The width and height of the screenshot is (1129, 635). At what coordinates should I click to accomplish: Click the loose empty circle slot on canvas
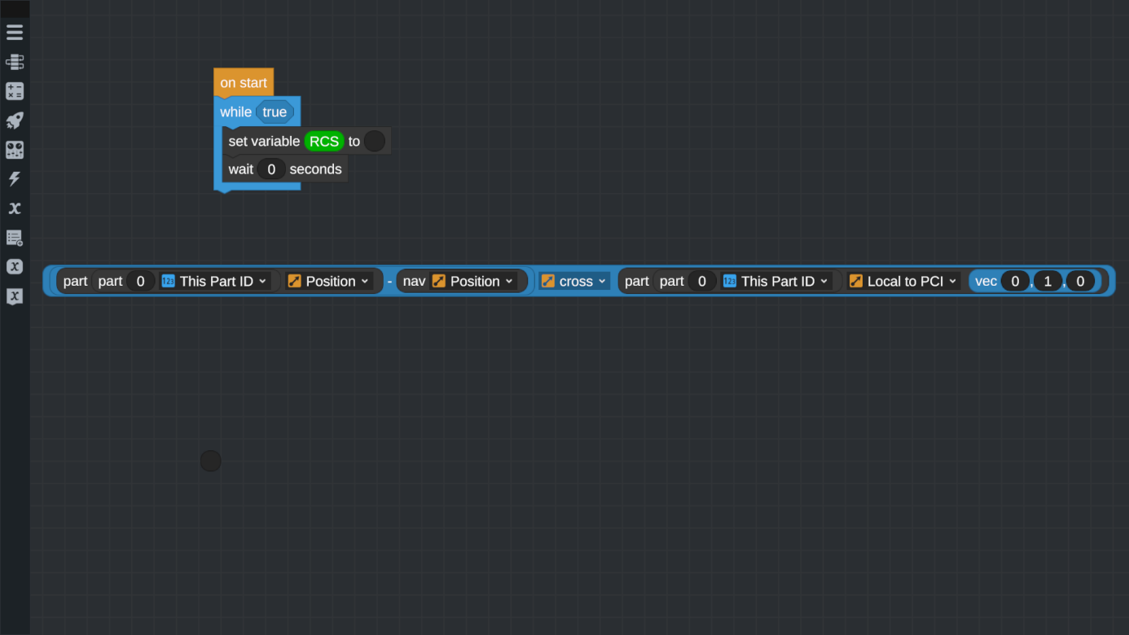point(211,461)
